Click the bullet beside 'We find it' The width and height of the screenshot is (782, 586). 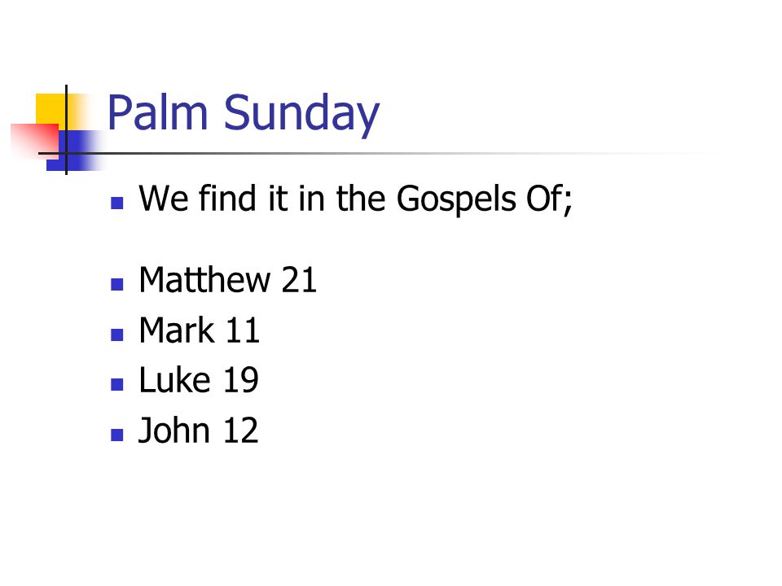(117, 203)
